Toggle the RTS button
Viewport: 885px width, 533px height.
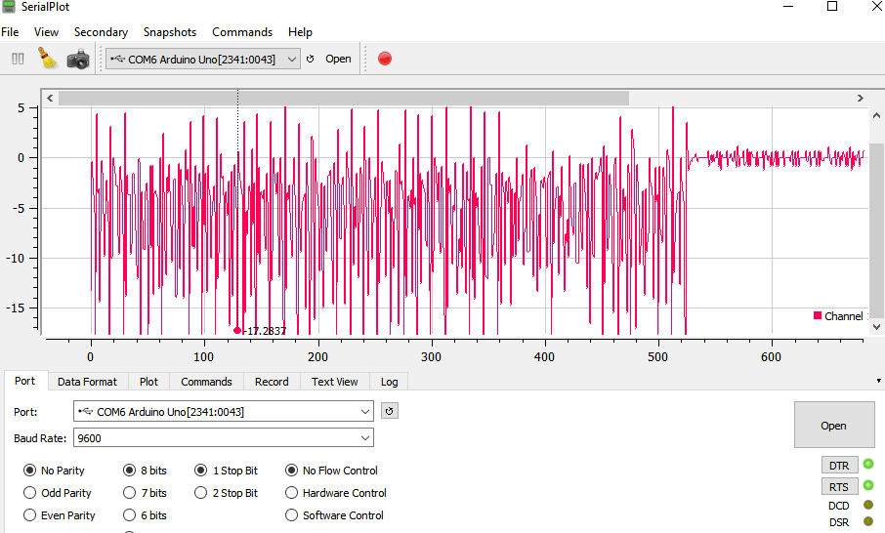839,487
